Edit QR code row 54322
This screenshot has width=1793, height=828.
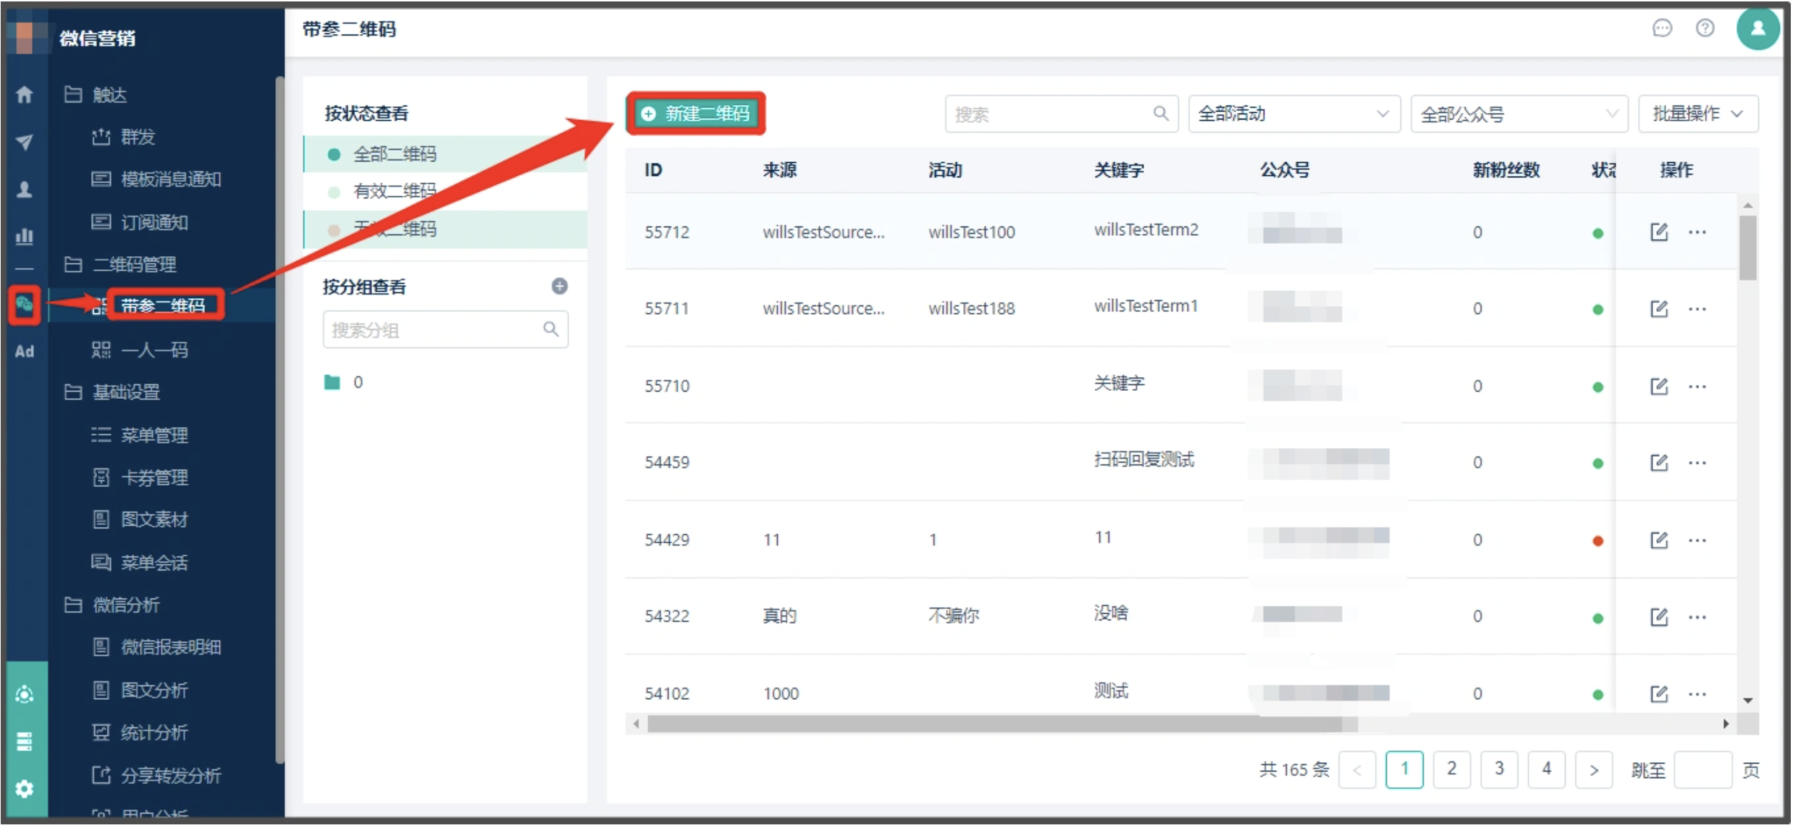point(1658,617)
